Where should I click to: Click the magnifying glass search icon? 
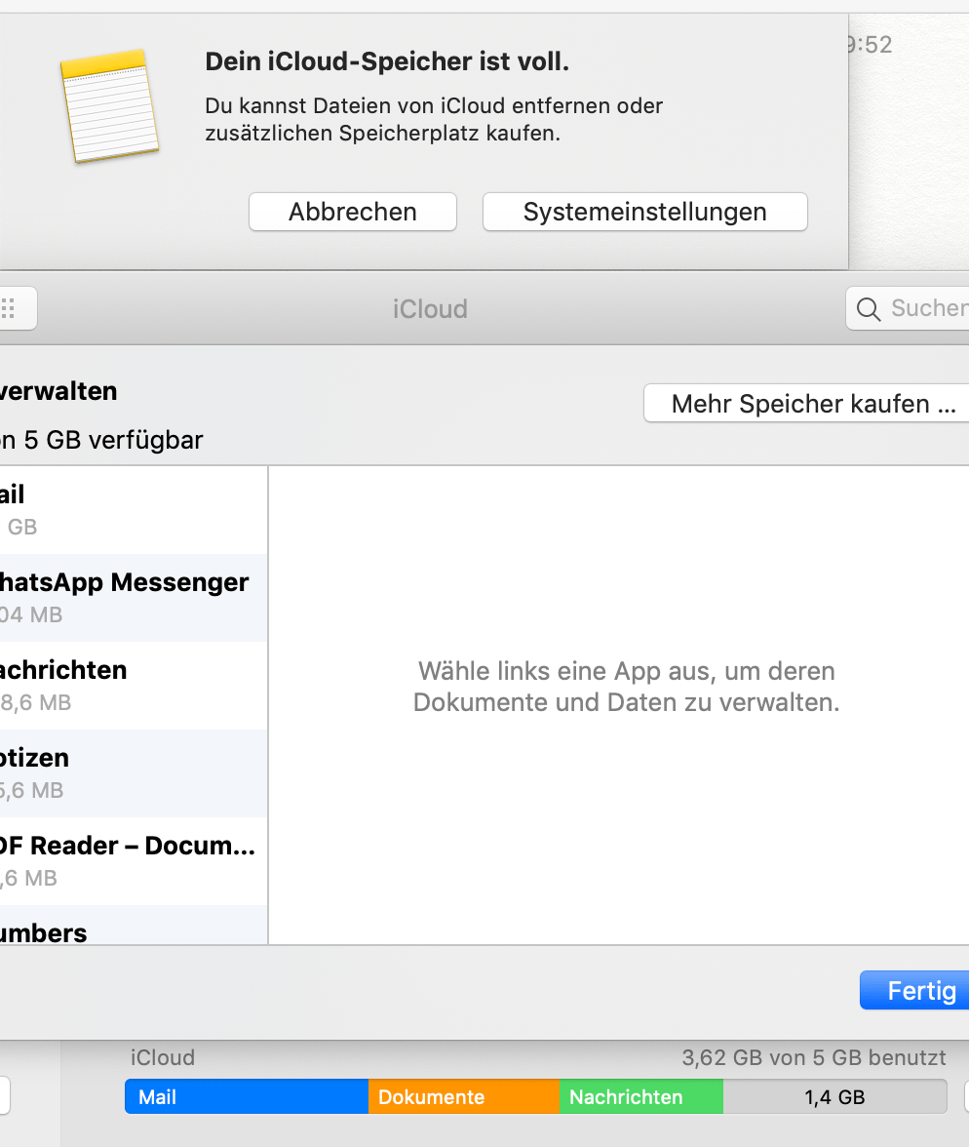coord(868,308)
